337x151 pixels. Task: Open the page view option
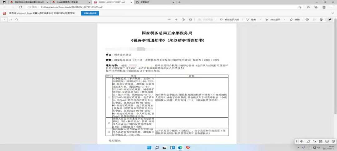(205, 20)
